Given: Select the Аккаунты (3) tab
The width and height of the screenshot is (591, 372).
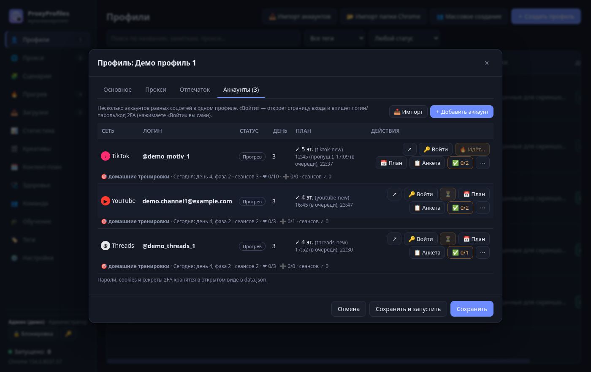Looking at the screenshot, I should 241,90.
